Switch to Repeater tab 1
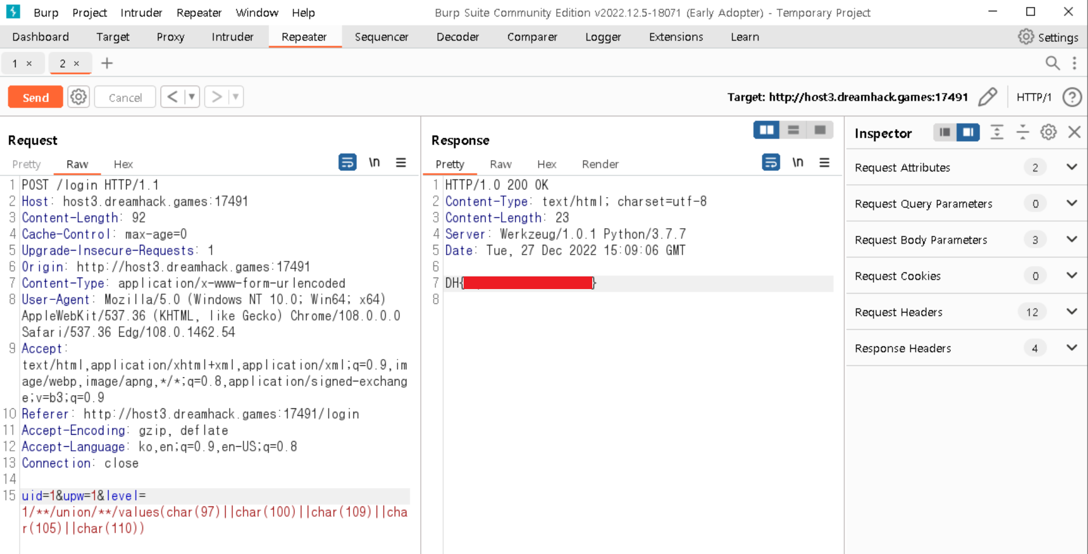Image resolution: width=1088 pixels, height=554 pixels. 15,64
